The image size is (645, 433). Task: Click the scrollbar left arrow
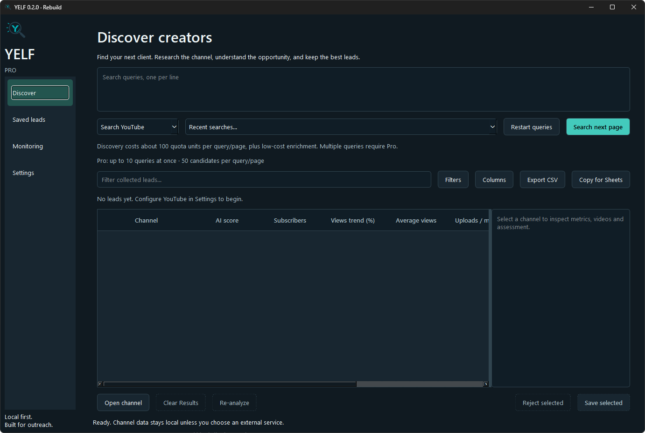[x=100, y=384]
